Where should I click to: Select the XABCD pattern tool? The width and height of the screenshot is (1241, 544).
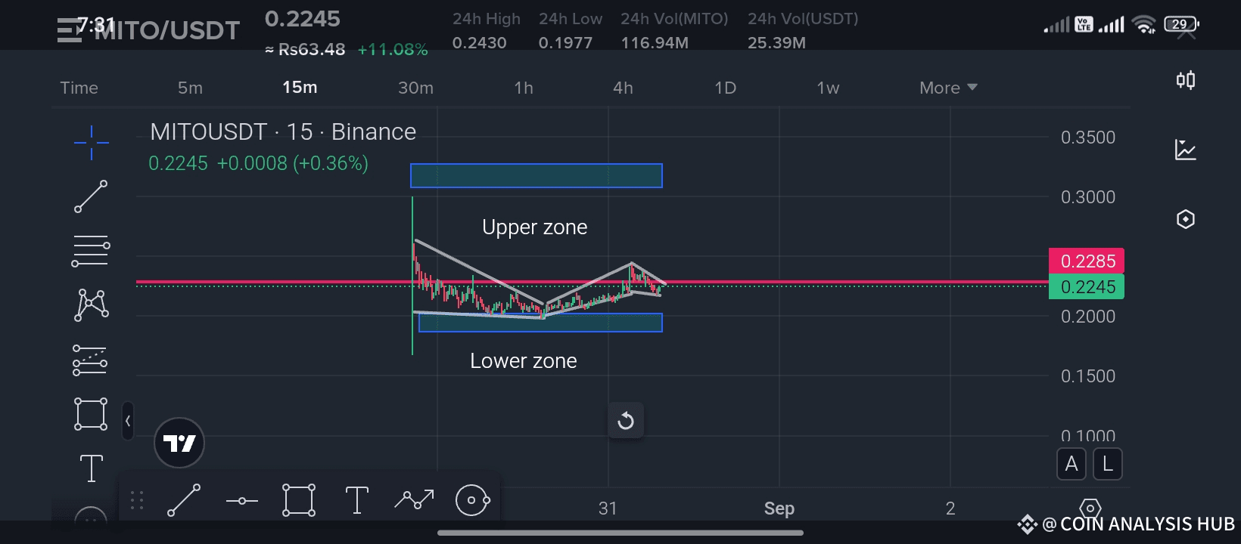coord(92,305)
